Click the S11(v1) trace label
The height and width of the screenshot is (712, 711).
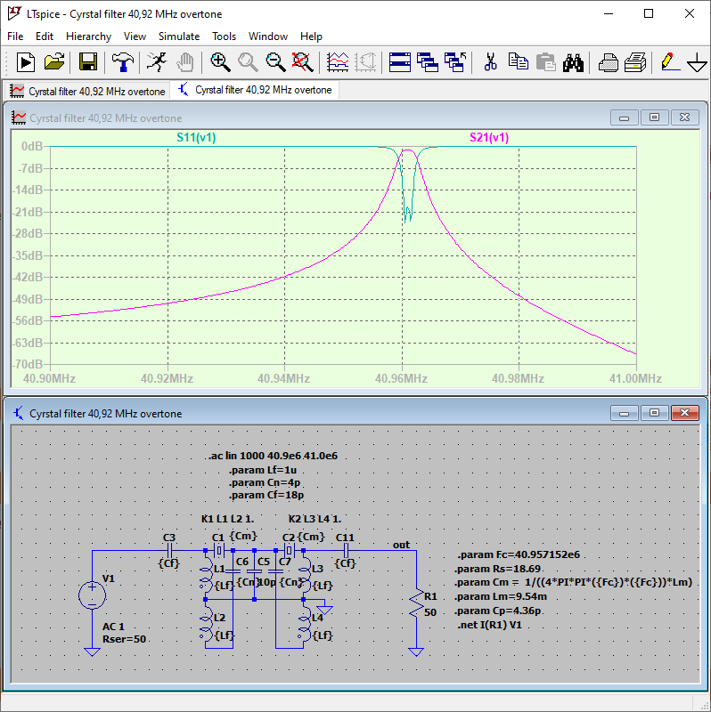pyautogui.click(x=196, y=137)
